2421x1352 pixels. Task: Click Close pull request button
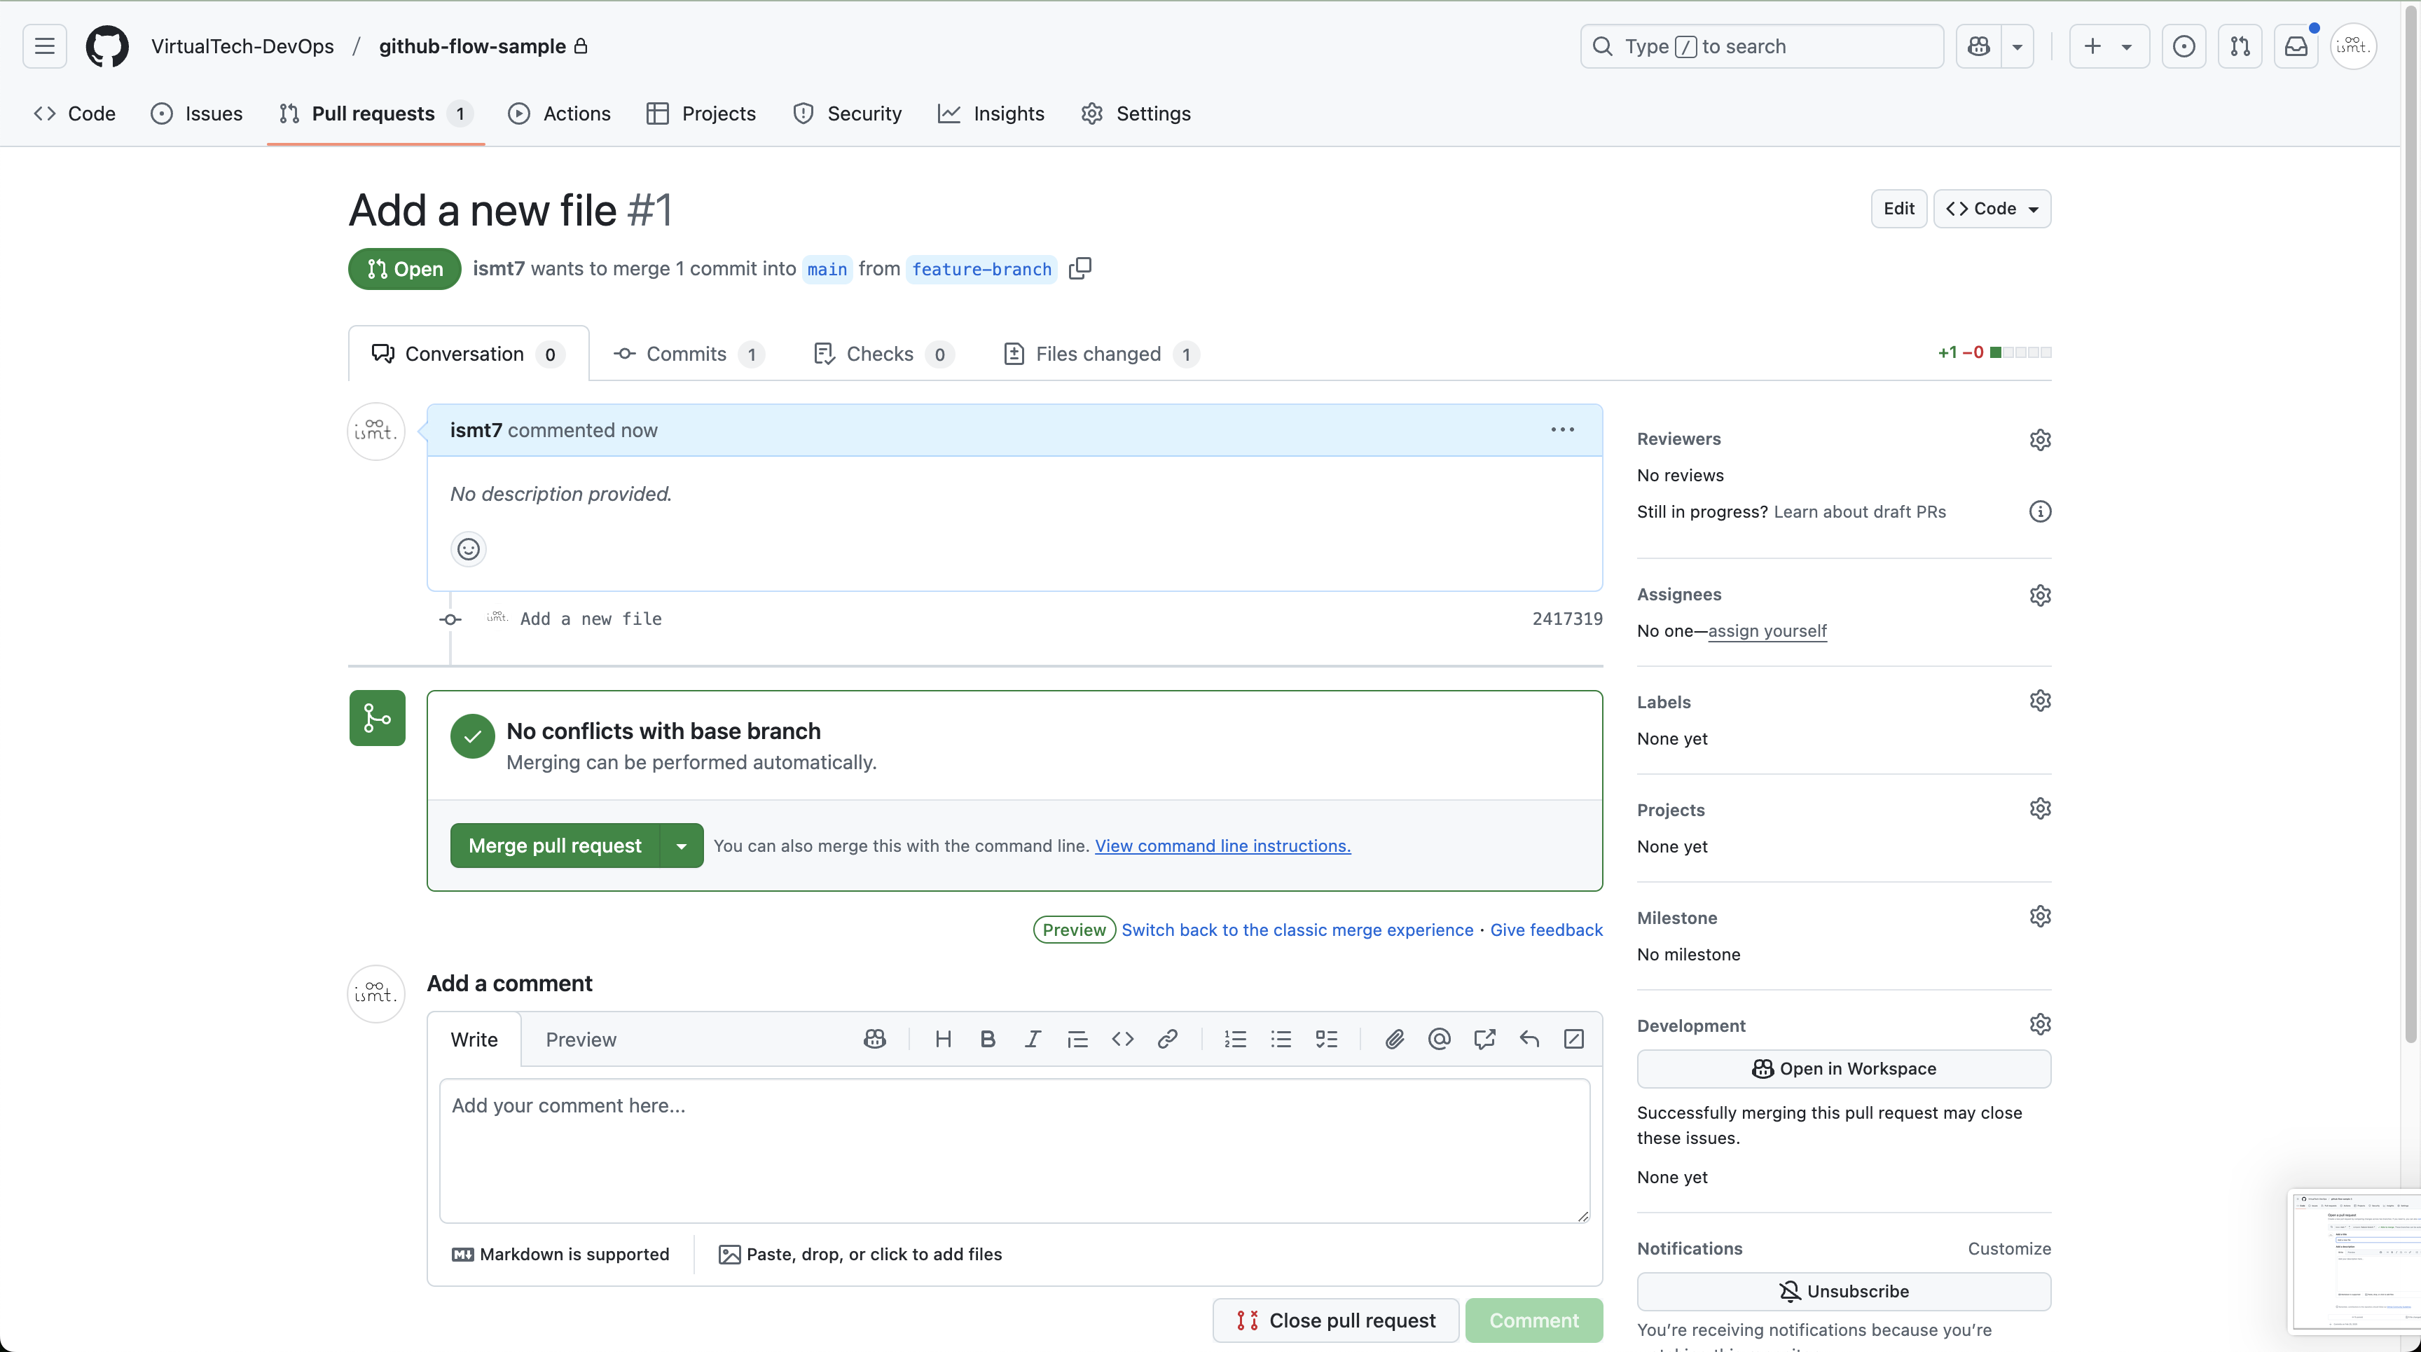[1335, 1321]
